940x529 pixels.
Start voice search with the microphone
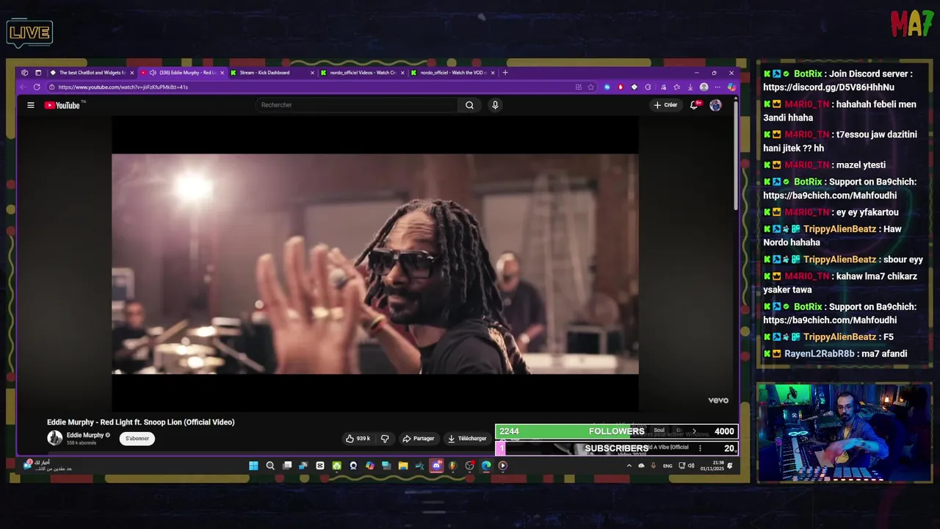coord(495,105)
